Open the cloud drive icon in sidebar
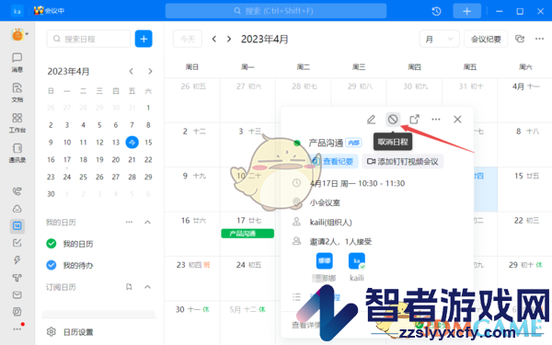 click(17, 209)
